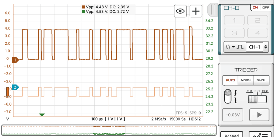
Task: Click the blue D channel marker
Action: (15, 88)
